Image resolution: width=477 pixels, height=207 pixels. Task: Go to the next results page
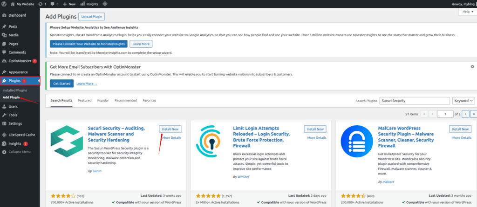coord(465,114)
